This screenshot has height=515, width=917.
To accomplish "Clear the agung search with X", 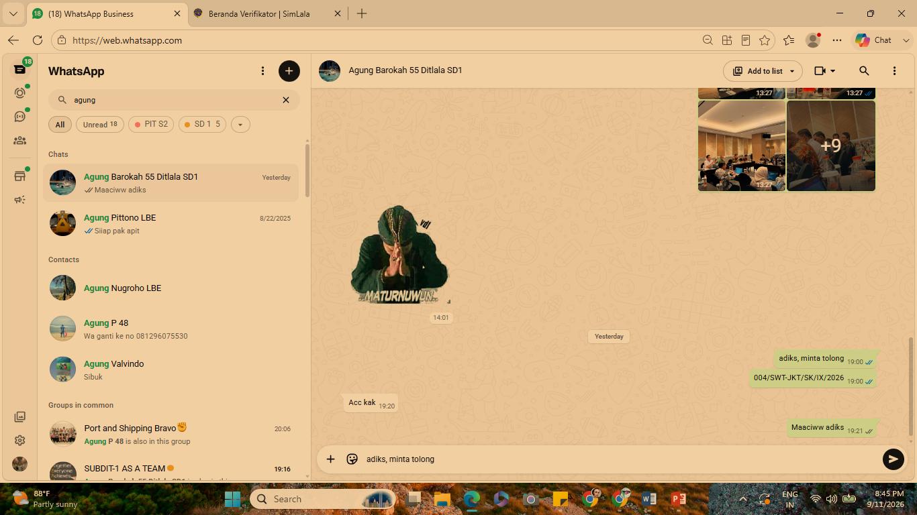I will [x=286, y=100].
